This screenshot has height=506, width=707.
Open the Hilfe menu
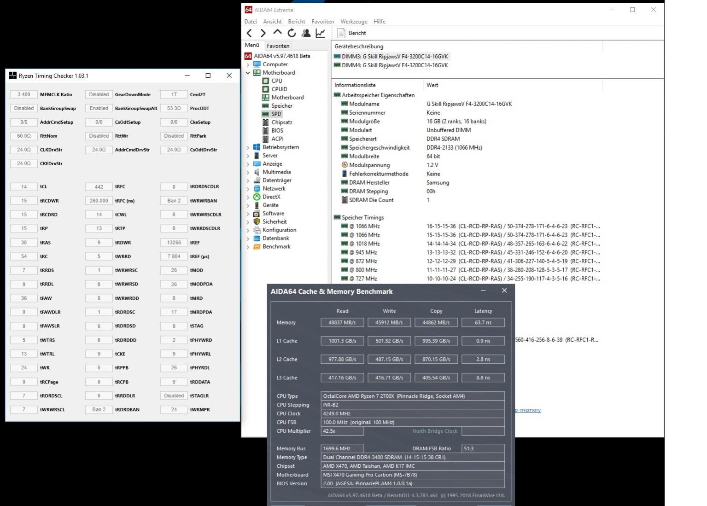tap(380, 22)
